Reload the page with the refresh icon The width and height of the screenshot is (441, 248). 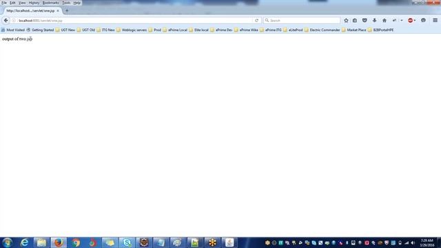(256, 21)
